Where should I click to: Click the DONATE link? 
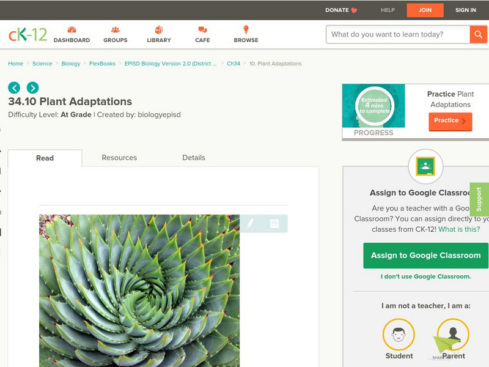click(x=337, y=10)
